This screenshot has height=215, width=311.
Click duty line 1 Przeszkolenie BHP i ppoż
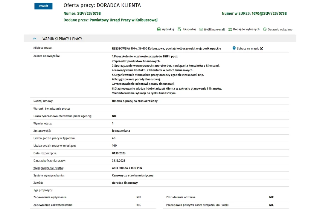coord(145,56)
